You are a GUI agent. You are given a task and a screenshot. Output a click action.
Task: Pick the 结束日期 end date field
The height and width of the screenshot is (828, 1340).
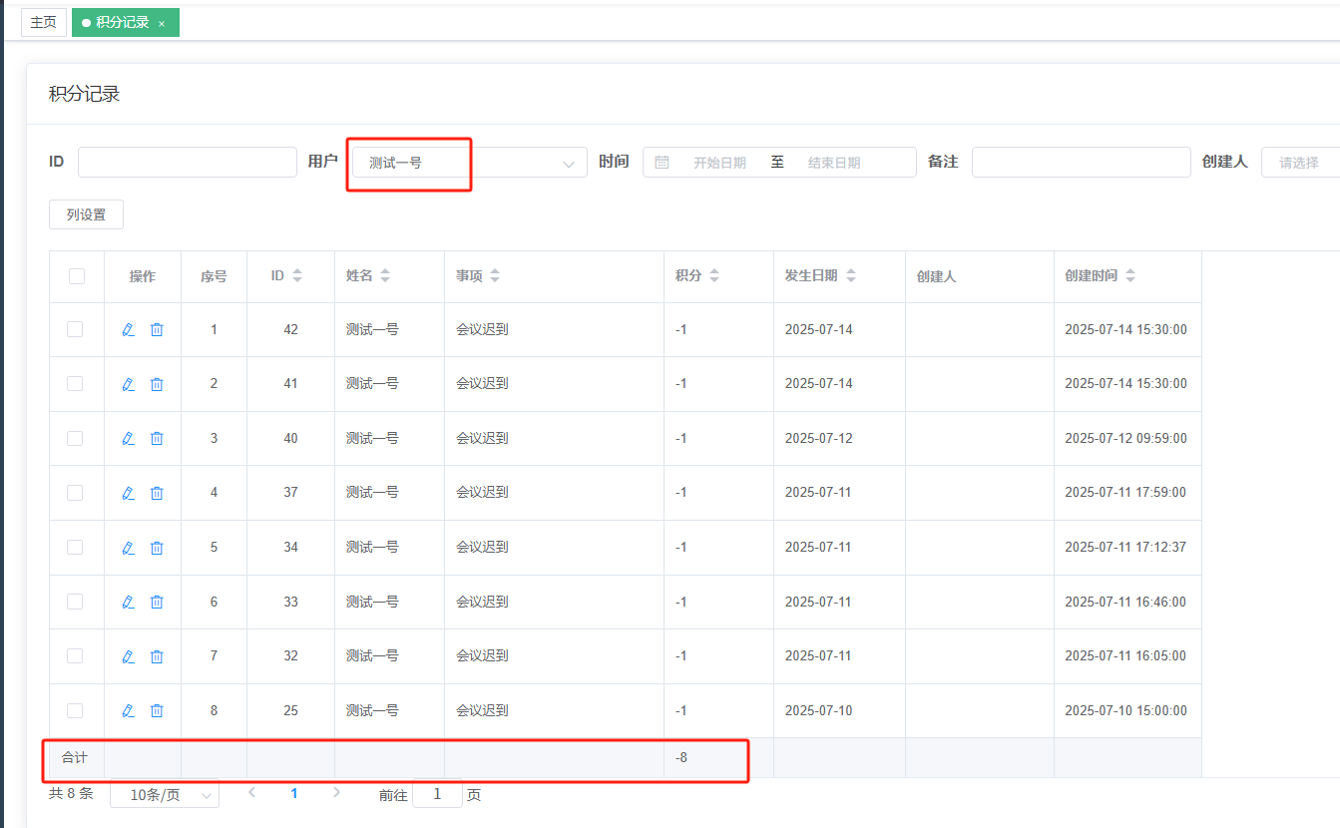(834, 163)
